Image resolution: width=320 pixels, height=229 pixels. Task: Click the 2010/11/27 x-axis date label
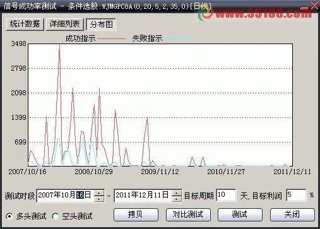[x=226, y=172]
